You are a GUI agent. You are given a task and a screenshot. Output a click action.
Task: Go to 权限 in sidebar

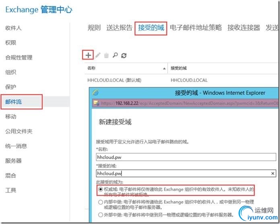tap(11, 43)
